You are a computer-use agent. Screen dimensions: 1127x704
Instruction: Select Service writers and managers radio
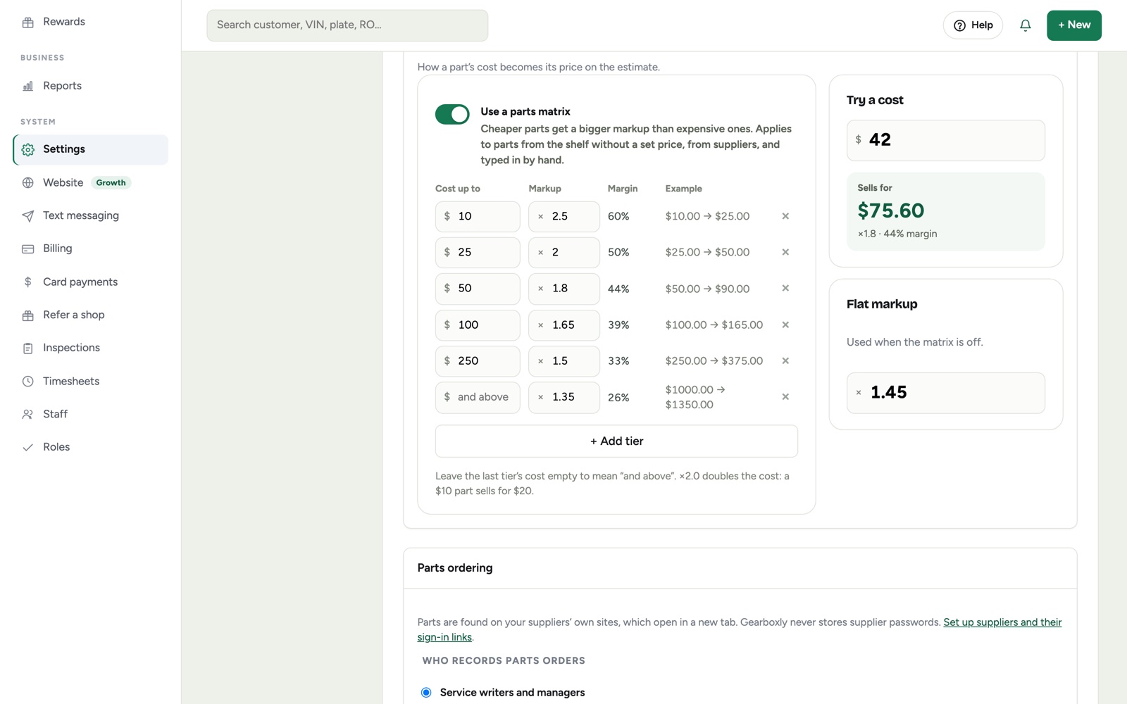(426, 693)
